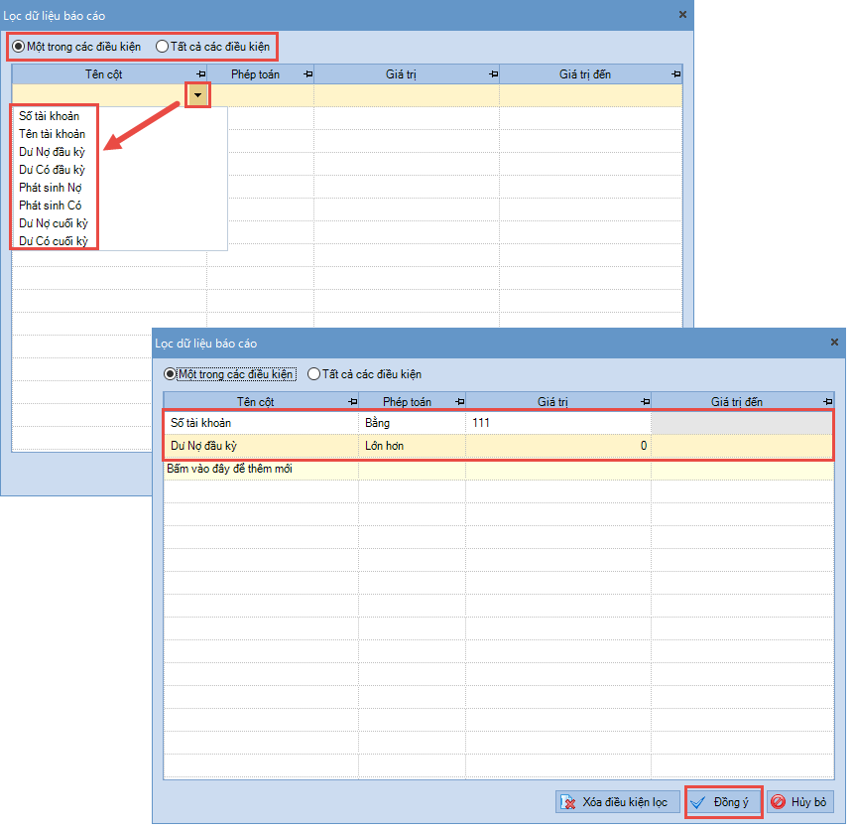Viewport: 853px width, 830px height.
Task: Pin the Phép toán column in front dialog
Action: click(x=459, y=402)
